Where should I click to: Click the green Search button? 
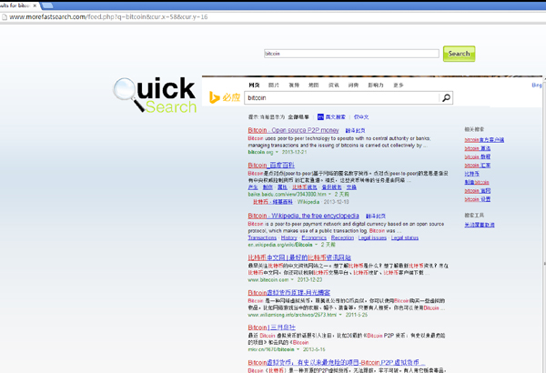[x=459, y=54]
